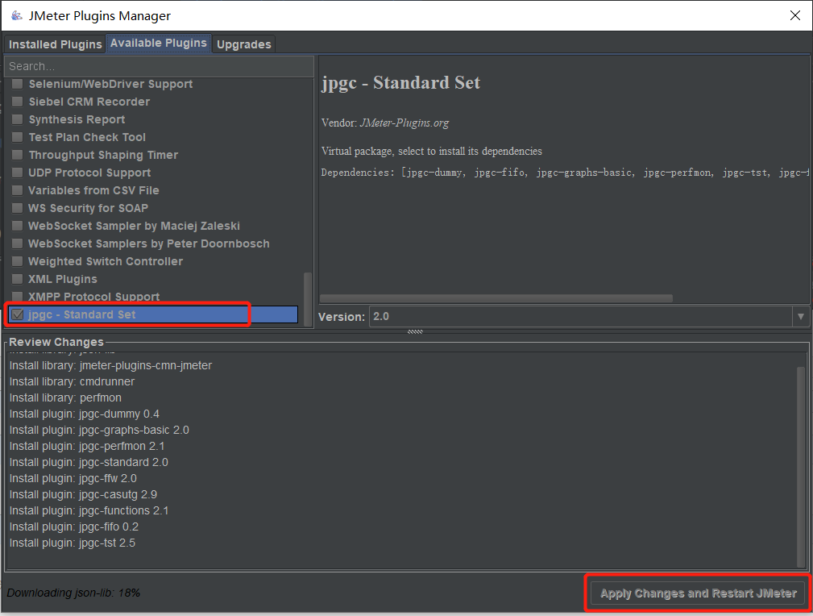The width and height of the screenshot is (813, 616).
Task: Close the JMeter Plugins Manager window
Action: [794, 15]
